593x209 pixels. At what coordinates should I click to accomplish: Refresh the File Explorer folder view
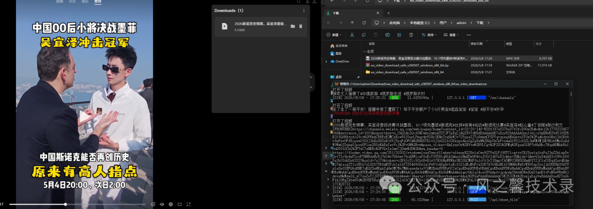[x=364, y=23]
